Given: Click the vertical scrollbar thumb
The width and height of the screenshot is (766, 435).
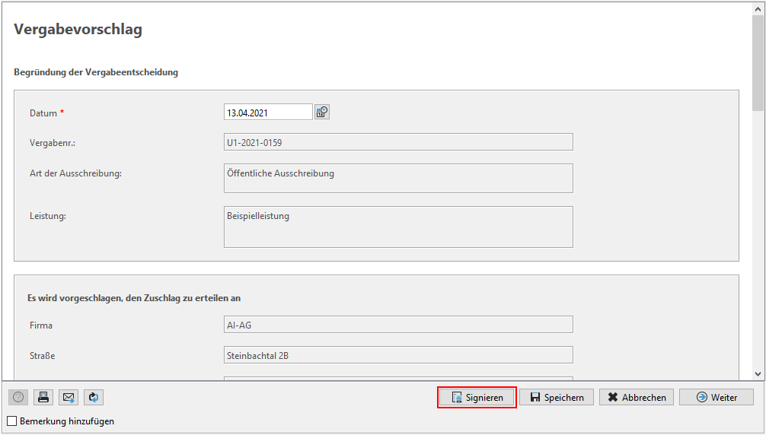Looking at the screenshot, I should [x=758, y=63].
